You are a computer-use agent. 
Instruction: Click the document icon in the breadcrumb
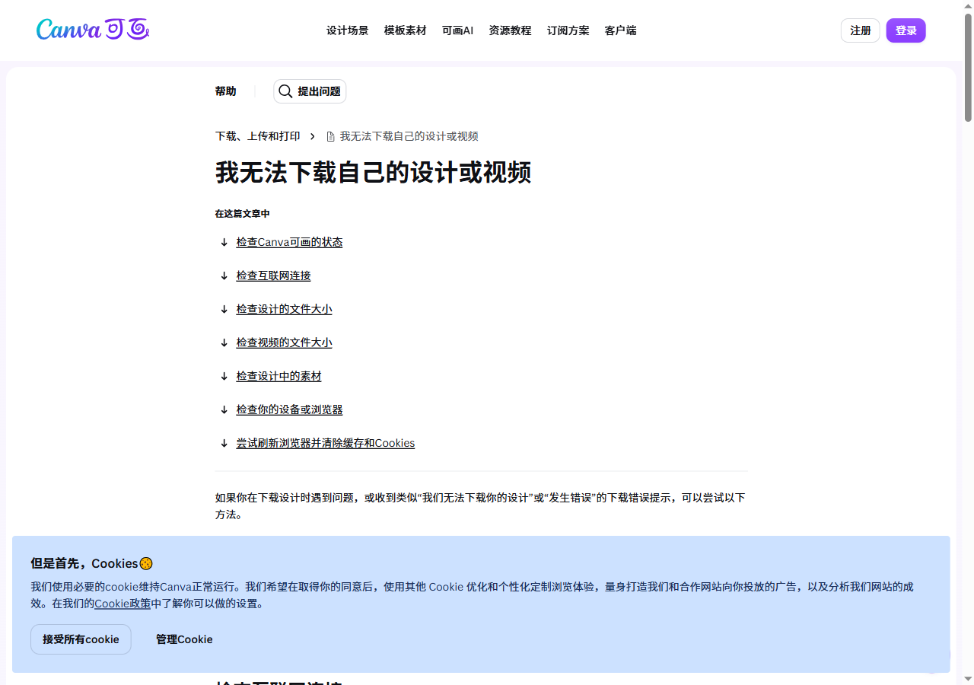coord(330,137)
